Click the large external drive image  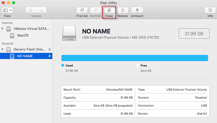point(69,33)
